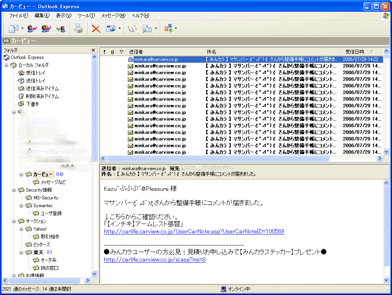The height and width of the screenshot is (295, 392).
Task: Click the message list scroll down arrow
Action: click(386, 152)
